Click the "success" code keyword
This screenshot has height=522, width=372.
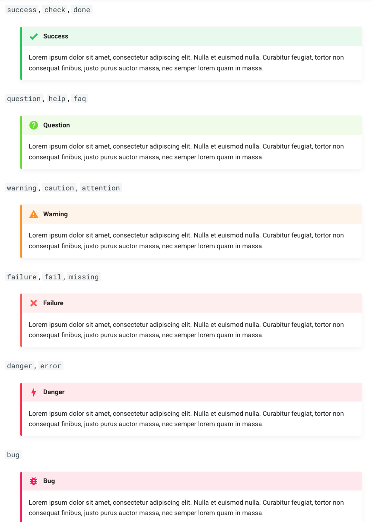point(22,9)
